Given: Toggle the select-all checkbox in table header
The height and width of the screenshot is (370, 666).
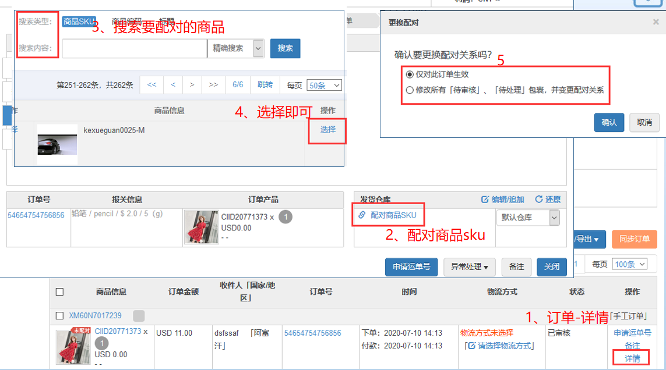Looking at the screenshot, I should 60,292.
